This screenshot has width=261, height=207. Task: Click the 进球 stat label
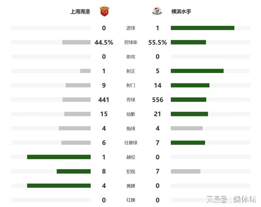(x=130, y=28)
